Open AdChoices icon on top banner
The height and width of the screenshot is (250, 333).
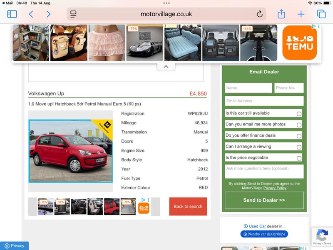pos(313,26)
